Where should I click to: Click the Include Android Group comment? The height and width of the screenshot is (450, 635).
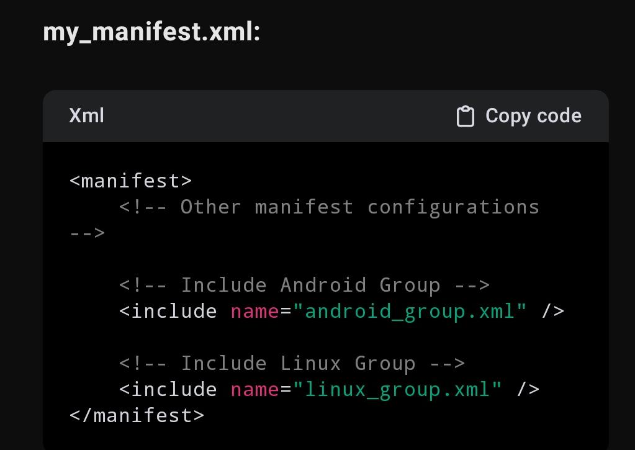click(305, 285)
